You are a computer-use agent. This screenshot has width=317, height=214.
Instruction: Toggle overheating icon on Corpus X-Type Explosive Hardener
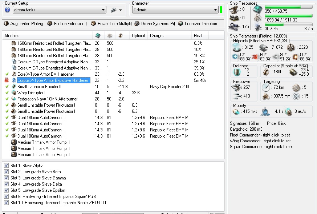pos(7,80)
